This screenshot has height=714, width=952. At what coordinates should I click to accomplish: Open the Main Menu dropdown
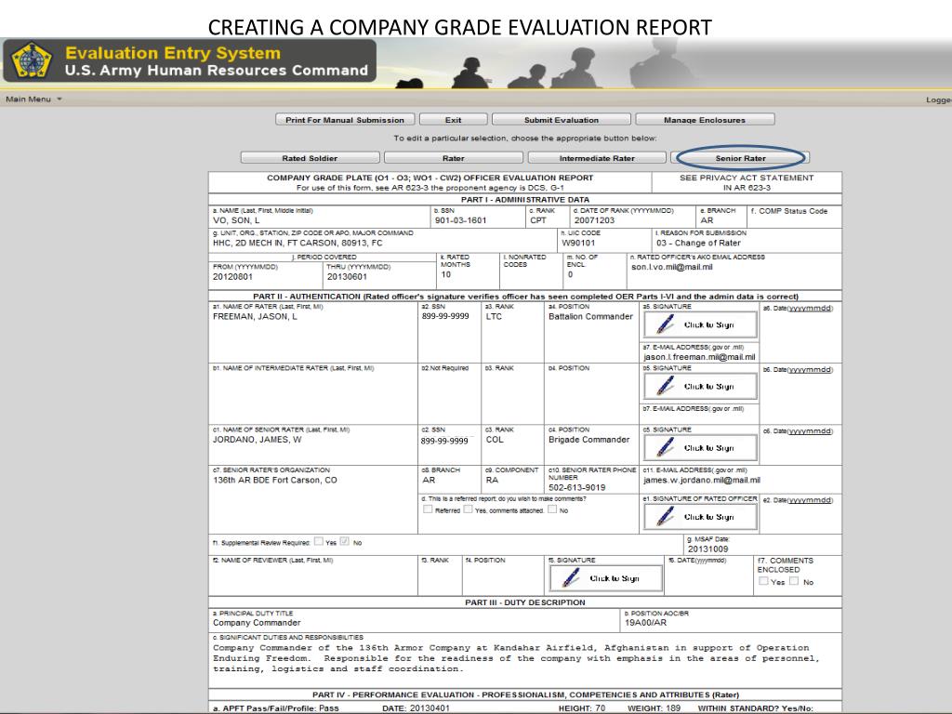(x=33, y=99)
